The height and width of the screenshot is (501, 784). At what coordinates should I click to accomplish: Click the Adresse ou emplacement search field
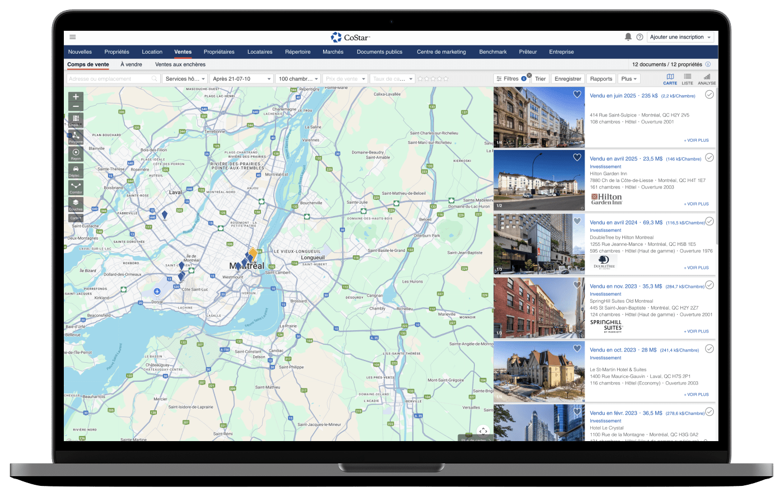tap(109, 79)
